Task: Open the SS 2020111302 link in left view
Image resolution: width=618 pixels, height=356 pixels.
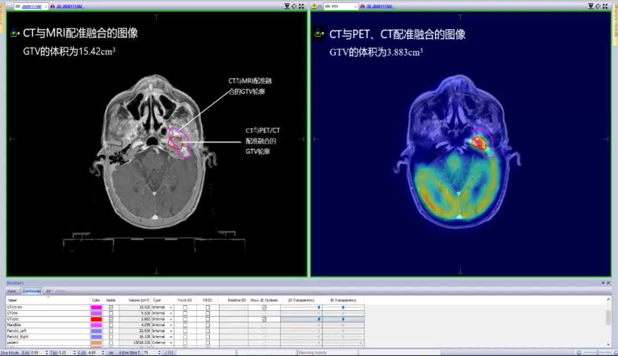Action: point(70,6)
